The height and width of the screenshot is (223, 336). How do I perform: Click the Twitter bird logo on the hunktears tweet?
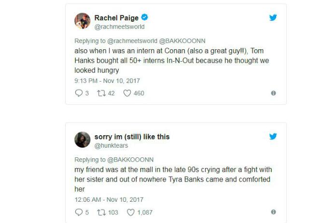pyautogui.click(x=273, y=137)
